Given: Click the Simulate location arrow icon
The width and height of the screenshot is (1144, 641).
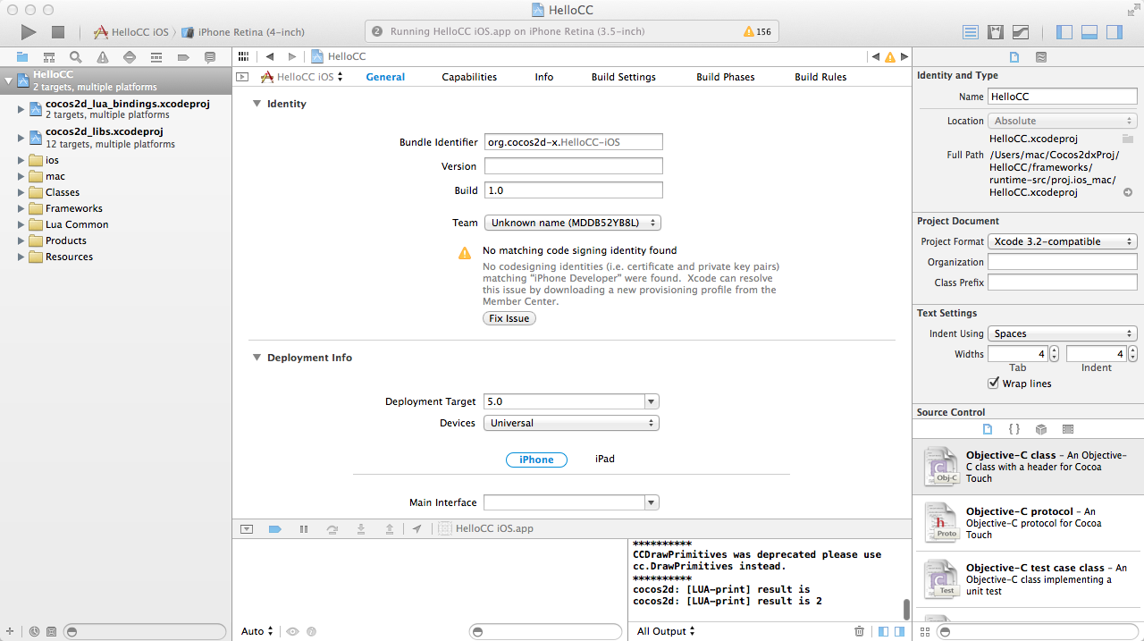Looking at the screenshot, I should coord(416,528).
